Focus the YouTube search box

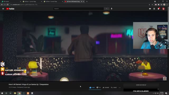(x=78, y=9)
